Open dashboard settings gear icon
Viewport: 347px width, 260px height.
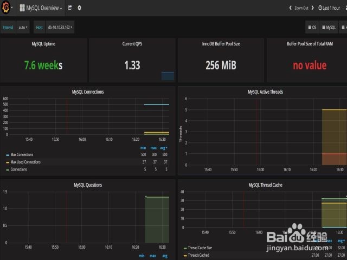79,8
